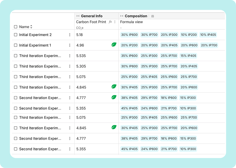Image resolution: width=236 pixels, height=168 pixels.
Task: Click the Composition group header
Action: click(136, 16)
